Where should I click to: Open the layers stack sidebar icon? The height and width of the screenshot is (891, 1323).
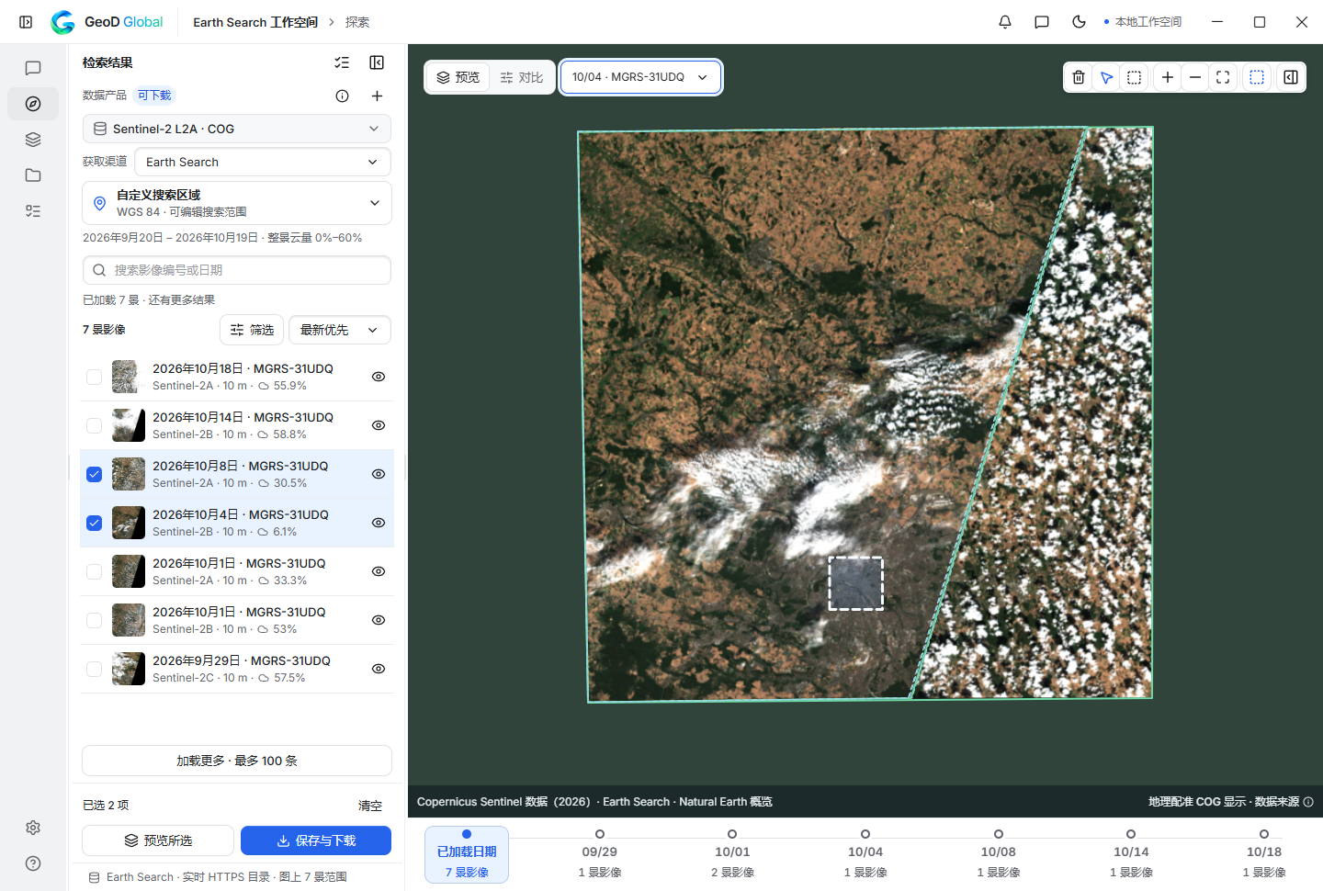(x=33, y=140)
